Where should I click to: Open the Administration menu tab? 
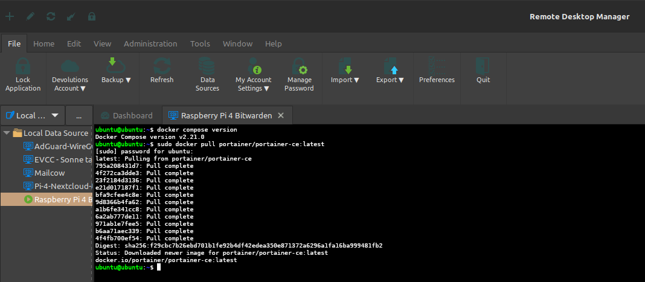[x=150, y=43]
